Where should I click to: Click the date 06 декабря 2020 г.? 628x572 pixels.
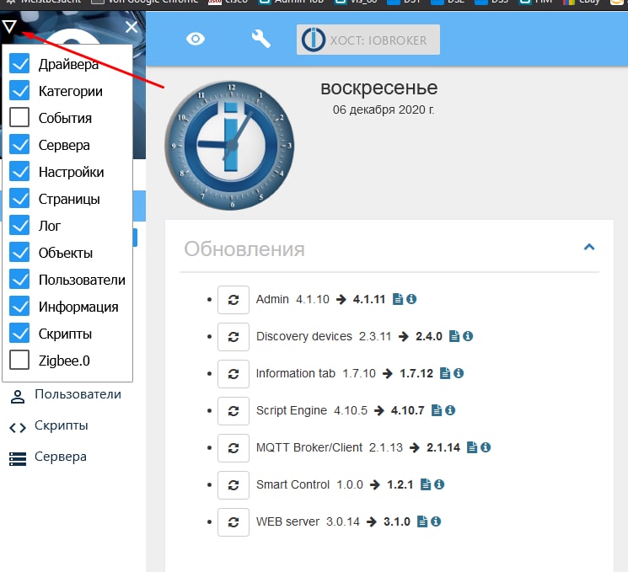coord(384,110)
